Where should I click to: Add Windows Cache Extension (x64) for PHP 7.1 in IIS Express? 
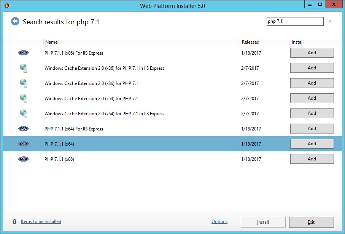312,113
